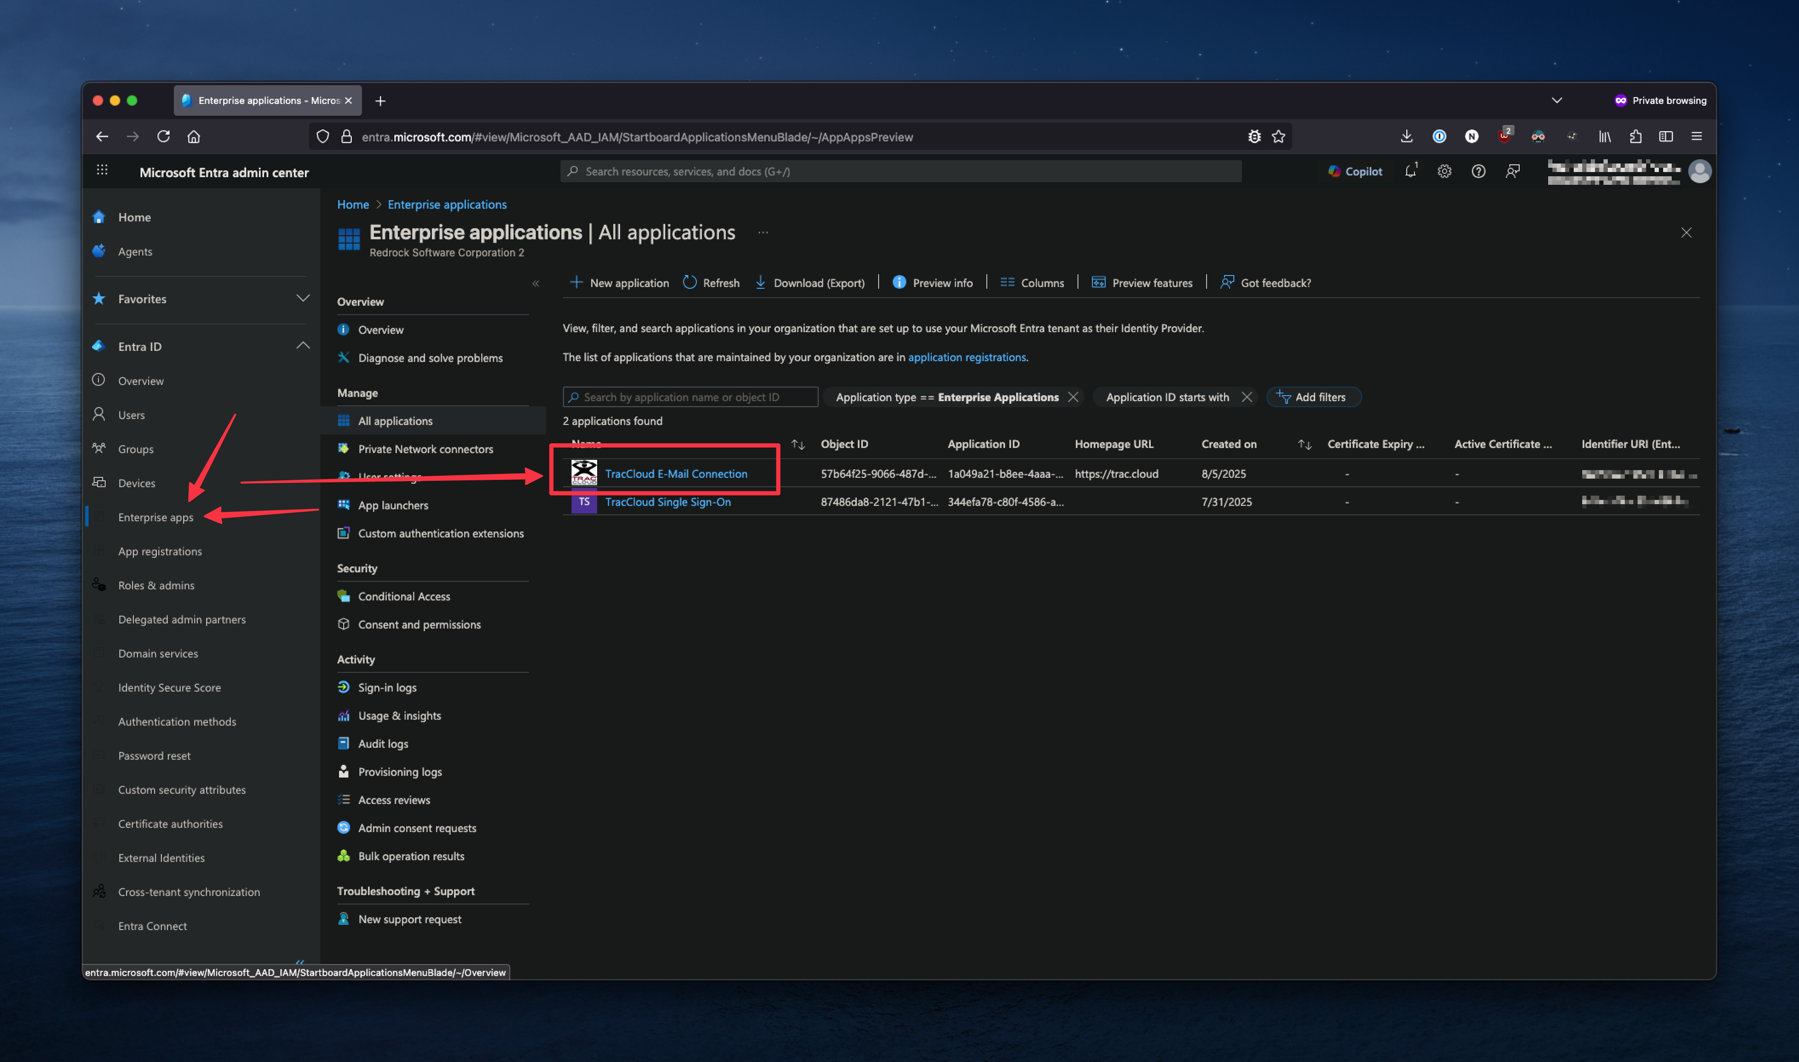The width and height of the screenshot is (1799, 1062).
Task: Remove the Application type filter
Action: click(x=1073, y=397)
